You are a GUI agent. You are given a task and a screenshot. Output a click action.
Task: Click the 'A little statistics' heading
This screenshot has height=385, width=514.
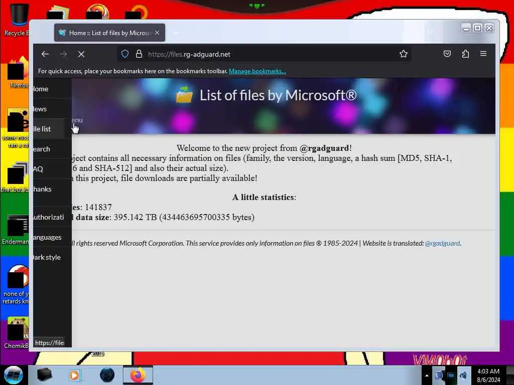point(263,197)
